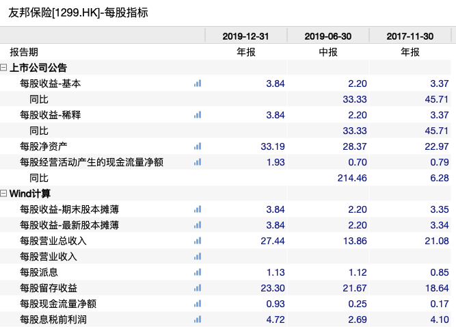Open chart icon for 每股息税前利润 row
Screen dimensions: 456x327
(198, 319)
